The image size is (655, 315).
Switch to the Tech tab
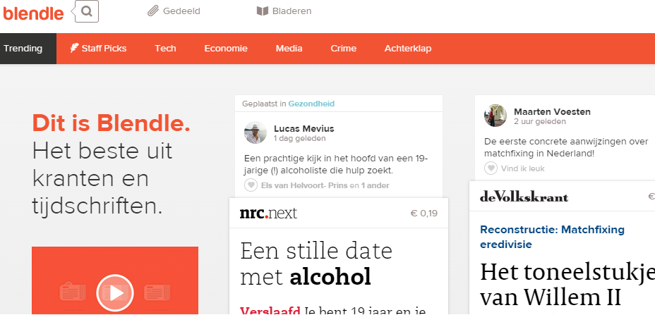pyautogui.click(x=165, y=49)
